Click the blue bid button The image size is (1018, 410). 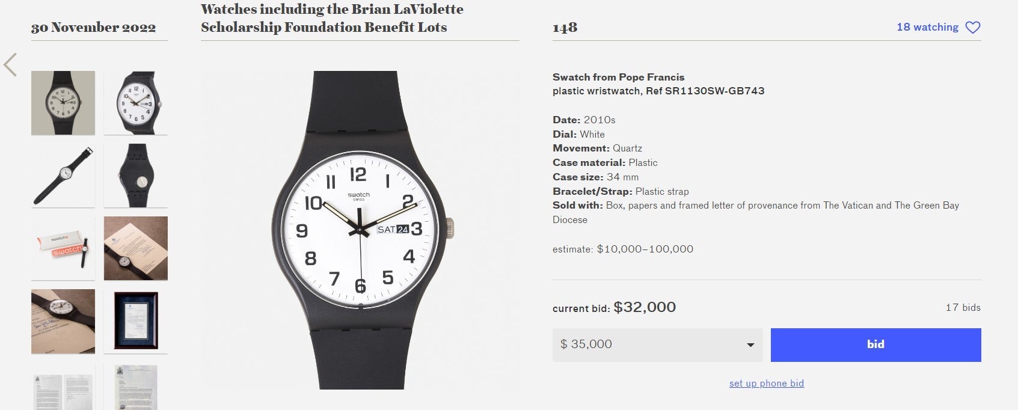click(x=875, y=345)
